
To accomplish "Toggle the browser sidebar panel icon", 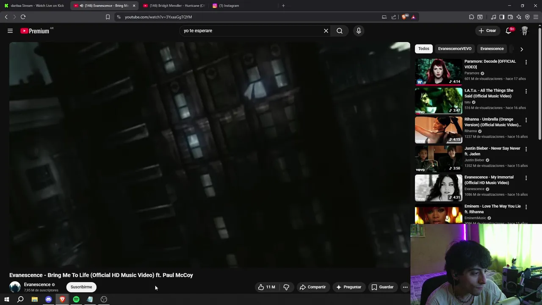I will [x=502, y=17].
